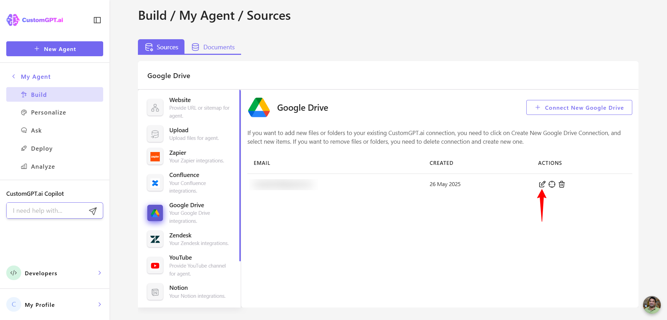The image size is (667, 320).
Task: Select the Upload source label
Action: click(179, 130)
